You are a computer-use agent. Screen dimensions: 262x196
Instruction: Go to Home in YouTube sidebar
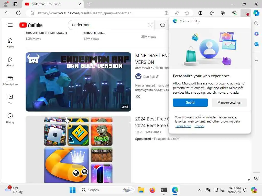[10, 43]
